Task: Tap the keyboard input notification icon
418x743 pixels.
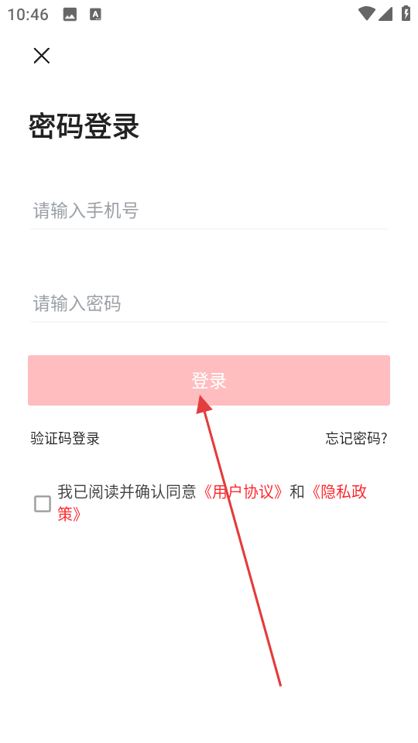Action: (96, 15)
